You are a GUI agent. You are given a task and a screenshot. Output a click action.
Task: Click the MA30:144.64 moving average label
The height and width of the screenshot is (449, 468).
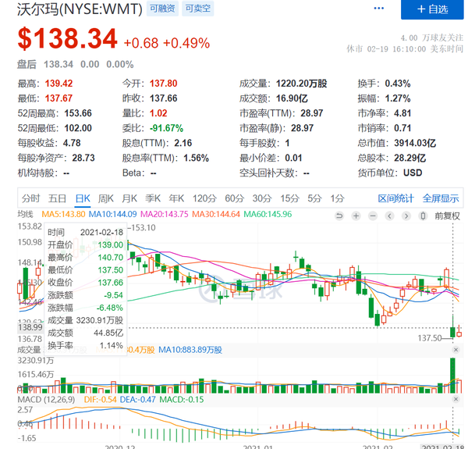[216, 214]
